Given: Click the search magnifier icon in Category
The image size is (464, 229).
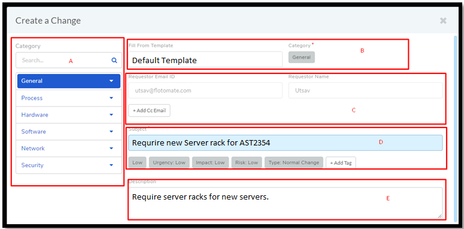Looking at the screenshot, I should pos(114,61).
